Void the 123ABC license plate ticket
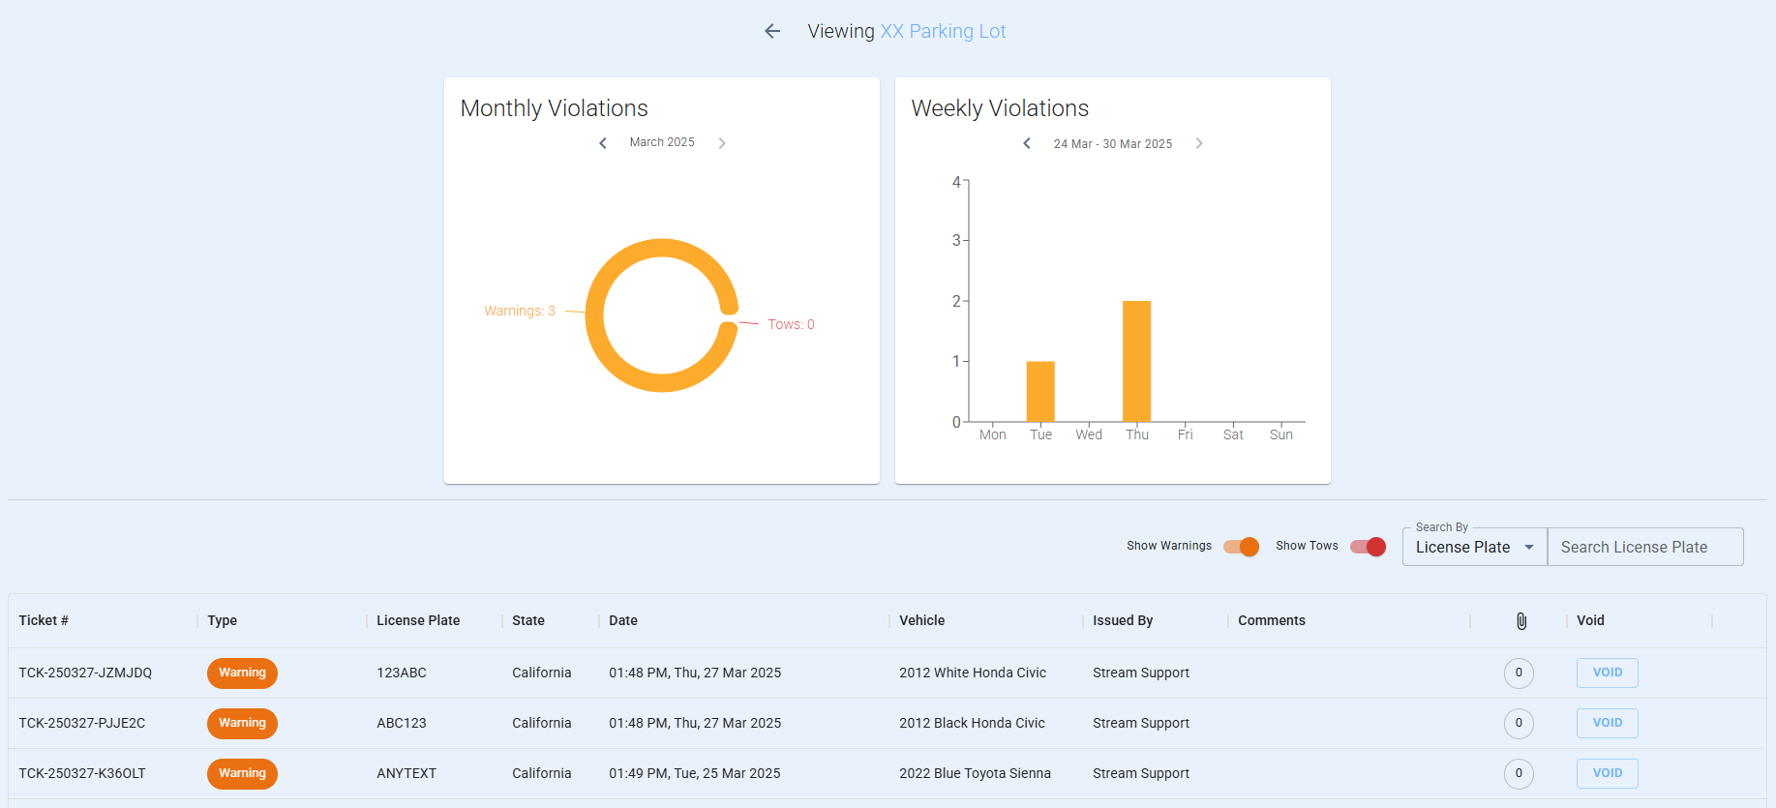 (x=1607, y=673)
